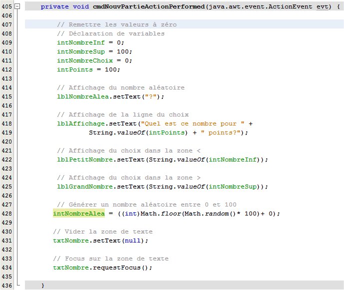Screen dimensions: 344x290
Task: Click the null keyword on line 431
Action: [133, 241]
